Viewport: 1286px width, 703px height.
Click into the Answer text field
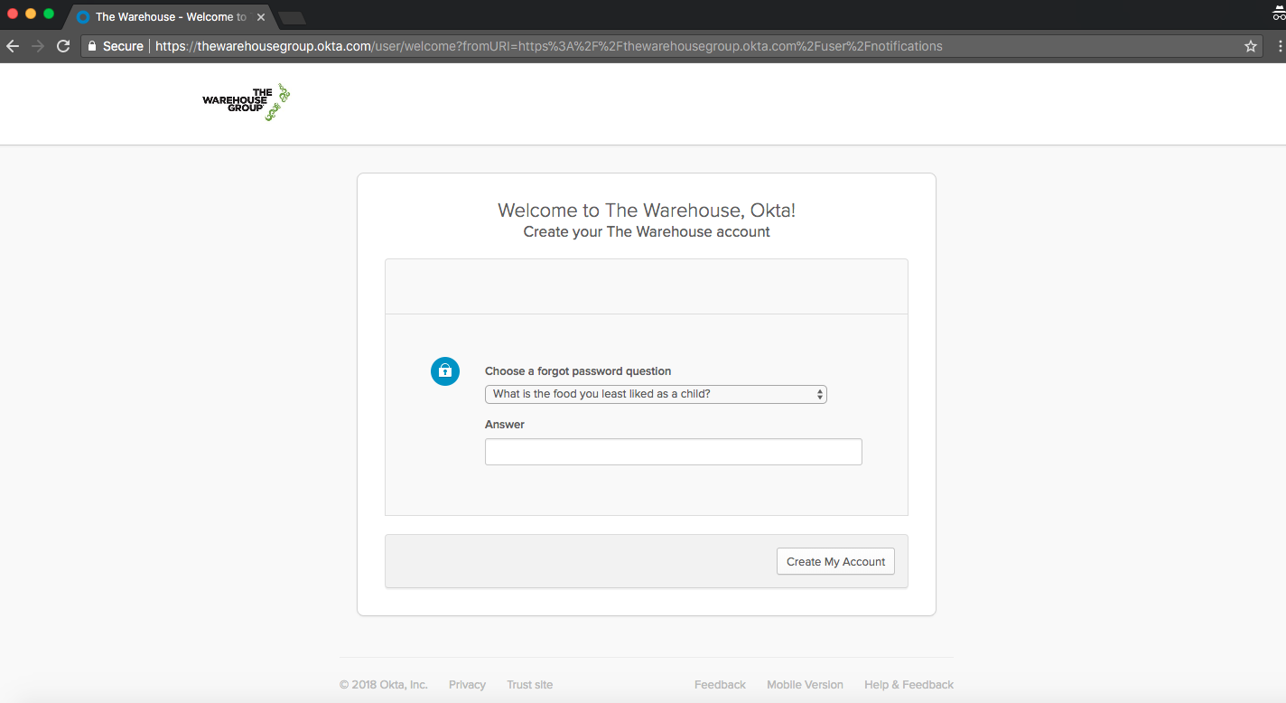click(x=674, y=452)
